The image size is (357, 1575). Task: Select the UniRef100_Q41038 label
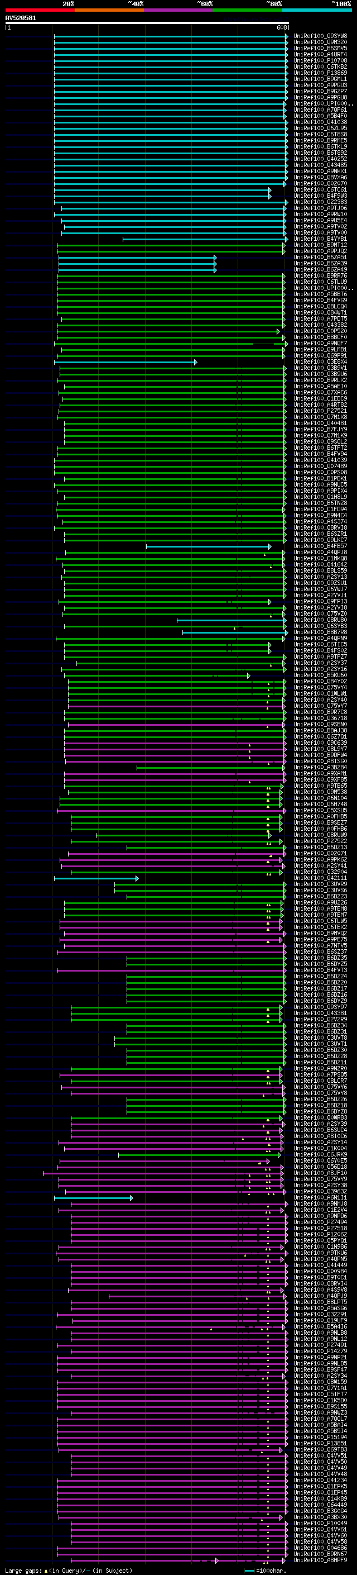click(x=320, y=122)
